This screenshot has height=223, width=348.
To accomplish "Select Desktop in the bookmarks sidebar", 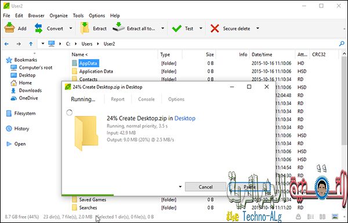I will pos(27,75).
